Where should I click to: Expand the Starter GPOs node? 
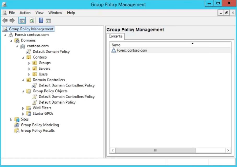(23, 114)
